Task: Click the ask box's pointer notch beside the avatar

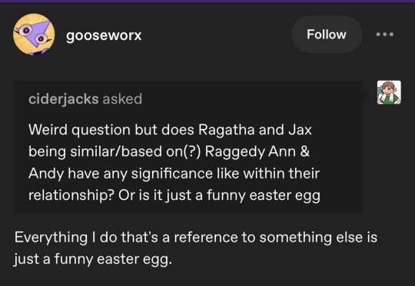Action: point(365,93)
